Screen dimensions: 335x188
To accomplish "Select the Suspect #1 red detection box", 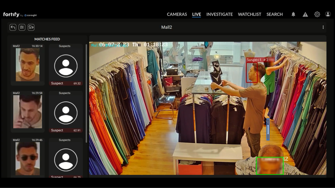I will coord(252,72).
